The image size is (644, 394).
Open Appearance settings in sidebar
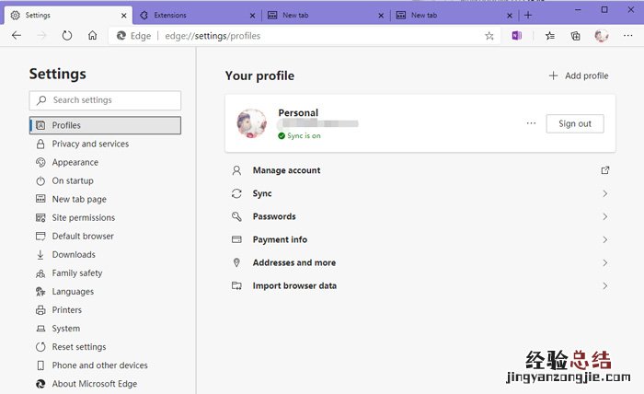pos(75,162)
